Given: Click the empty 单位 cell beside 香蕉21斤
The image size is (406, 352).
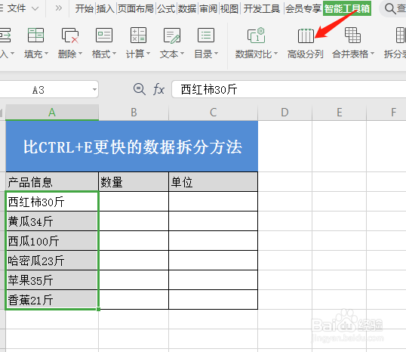Looking at the screenshot, I should click(213, 300).
